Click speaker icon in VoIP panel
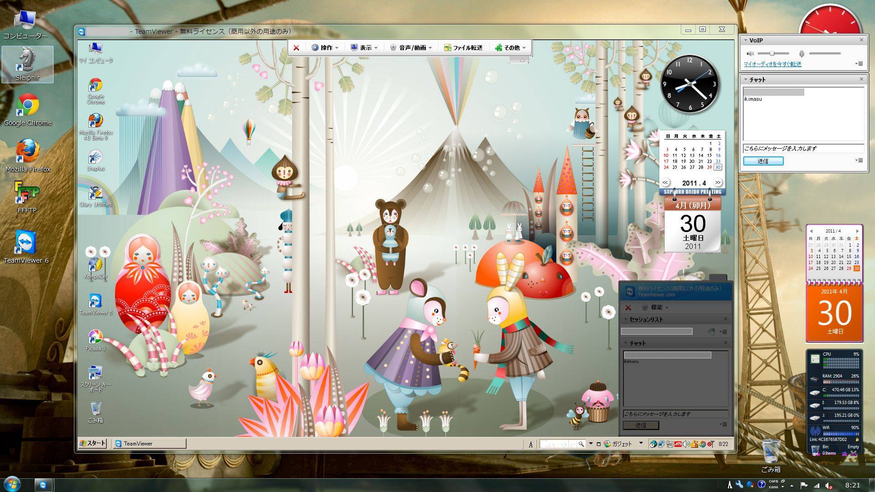 [750, 54]
